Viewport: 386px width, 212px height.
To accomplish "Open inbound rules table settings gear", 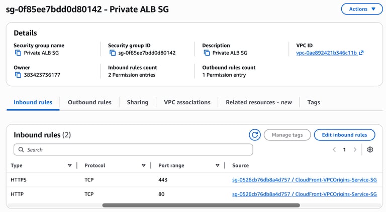I will pyautogui.click(x=370, y=149).
